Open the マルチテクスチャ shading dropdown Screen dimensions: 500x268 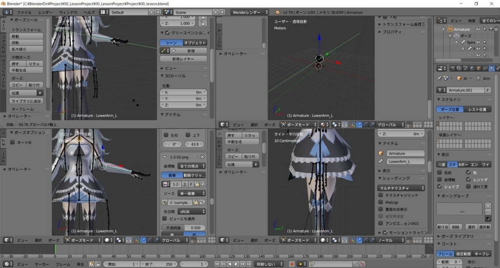pyautogui.click(x=401, y=188)
